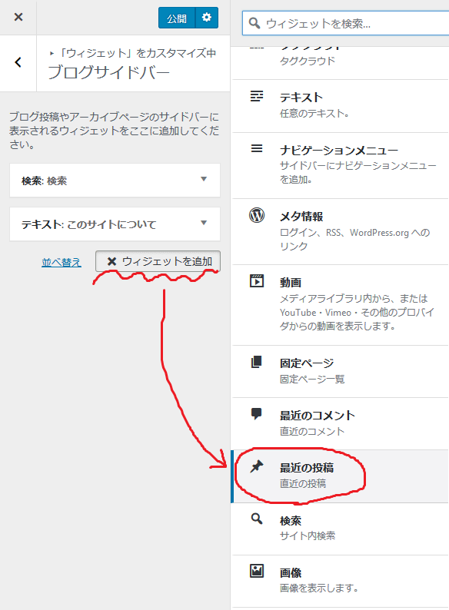Select the 最近の投稿 pin icon
This screenshot has height=610, width=449.
[x=257, y=466]
